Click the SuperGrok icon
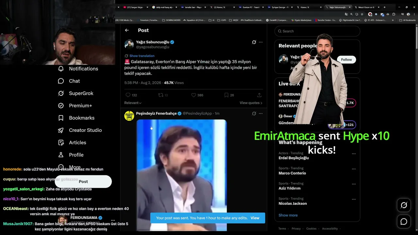This screenshot has height=235, width=418. click(61, 93)
